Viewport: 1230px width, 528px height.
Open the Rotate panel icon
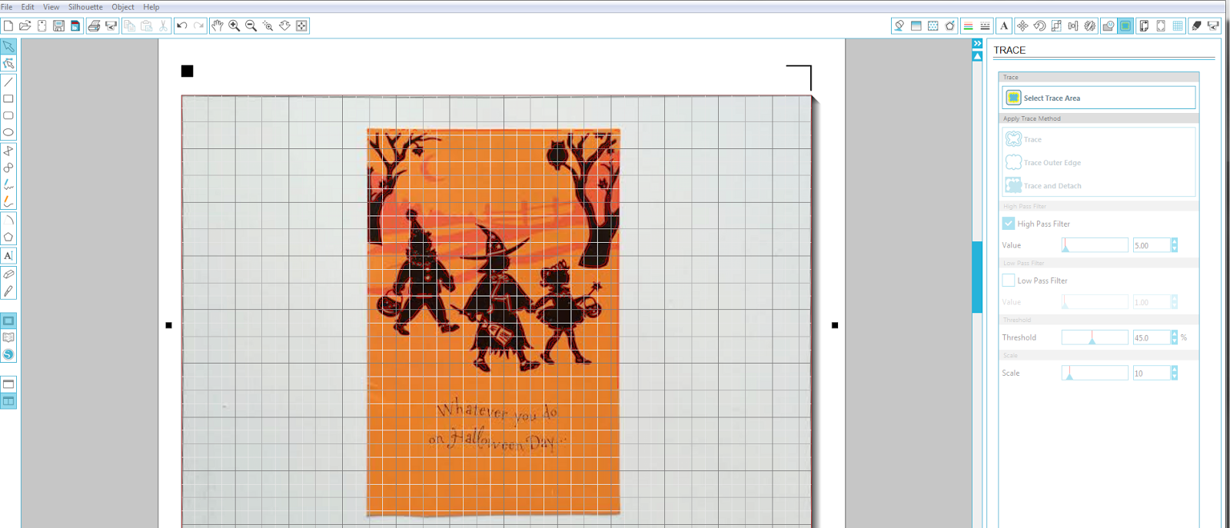(1039, 26)
